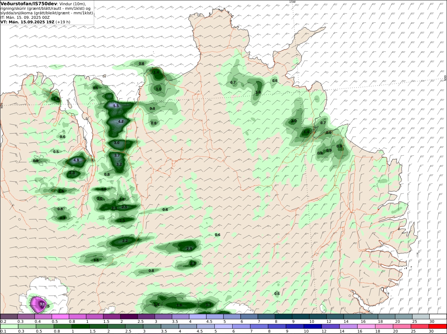Pick the bright red rain swatch after 30

[438, 326]
